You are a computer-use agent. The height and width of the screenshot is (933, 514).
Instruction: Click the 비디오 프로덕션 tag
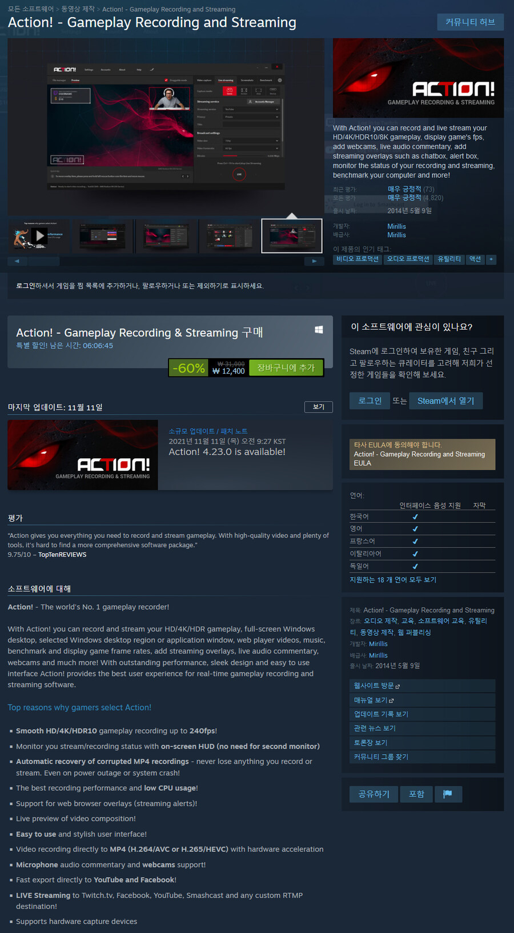pyautogui.click(x=358, y=259)
